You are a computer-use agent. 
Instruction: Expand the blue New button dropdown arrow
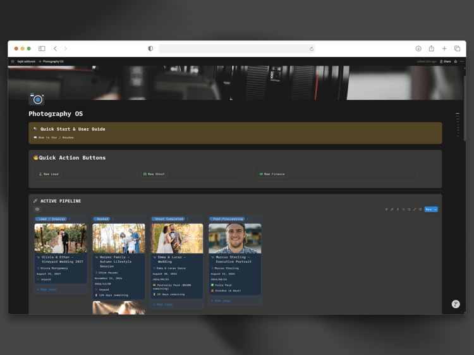tap(435, 209)
